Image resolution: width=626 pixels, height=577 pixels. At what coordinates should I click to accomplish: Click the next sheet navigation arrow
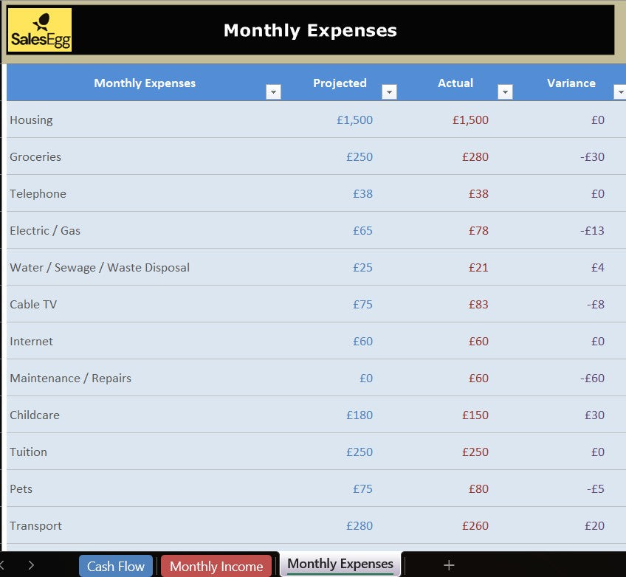pyautogui.click(x=31, y=565)
